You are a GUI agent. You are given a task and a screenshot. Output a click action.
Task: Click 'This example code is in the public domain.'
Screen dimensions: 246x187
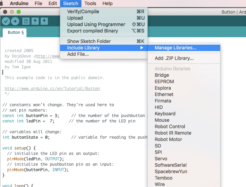click(x=54, y=78)
